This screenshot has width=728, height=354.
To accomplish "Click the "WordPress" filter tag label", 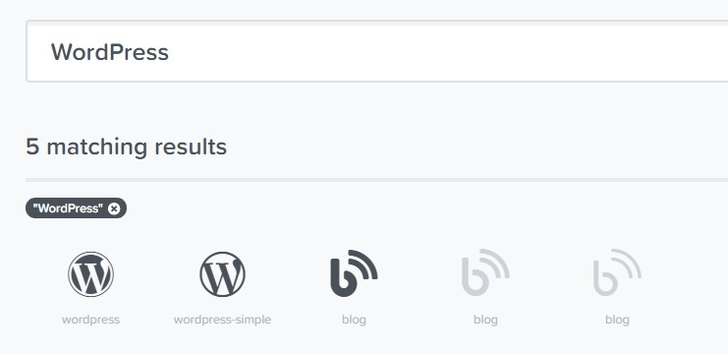I will point(68,208).
